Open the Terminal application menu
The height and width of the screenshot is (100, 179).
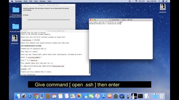tap(18, 1)
